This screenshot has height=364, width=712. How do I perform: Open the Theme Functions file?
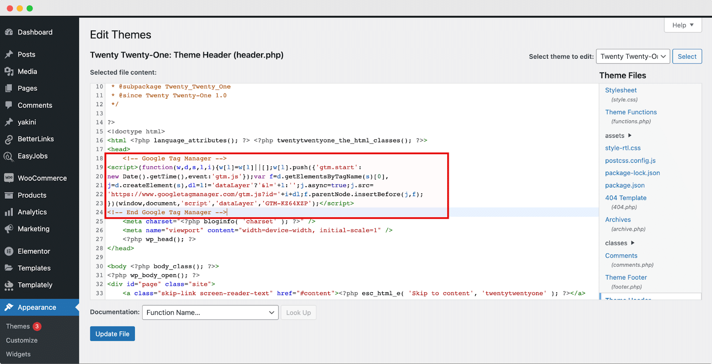pyautogui.click(x=631, y=112)
